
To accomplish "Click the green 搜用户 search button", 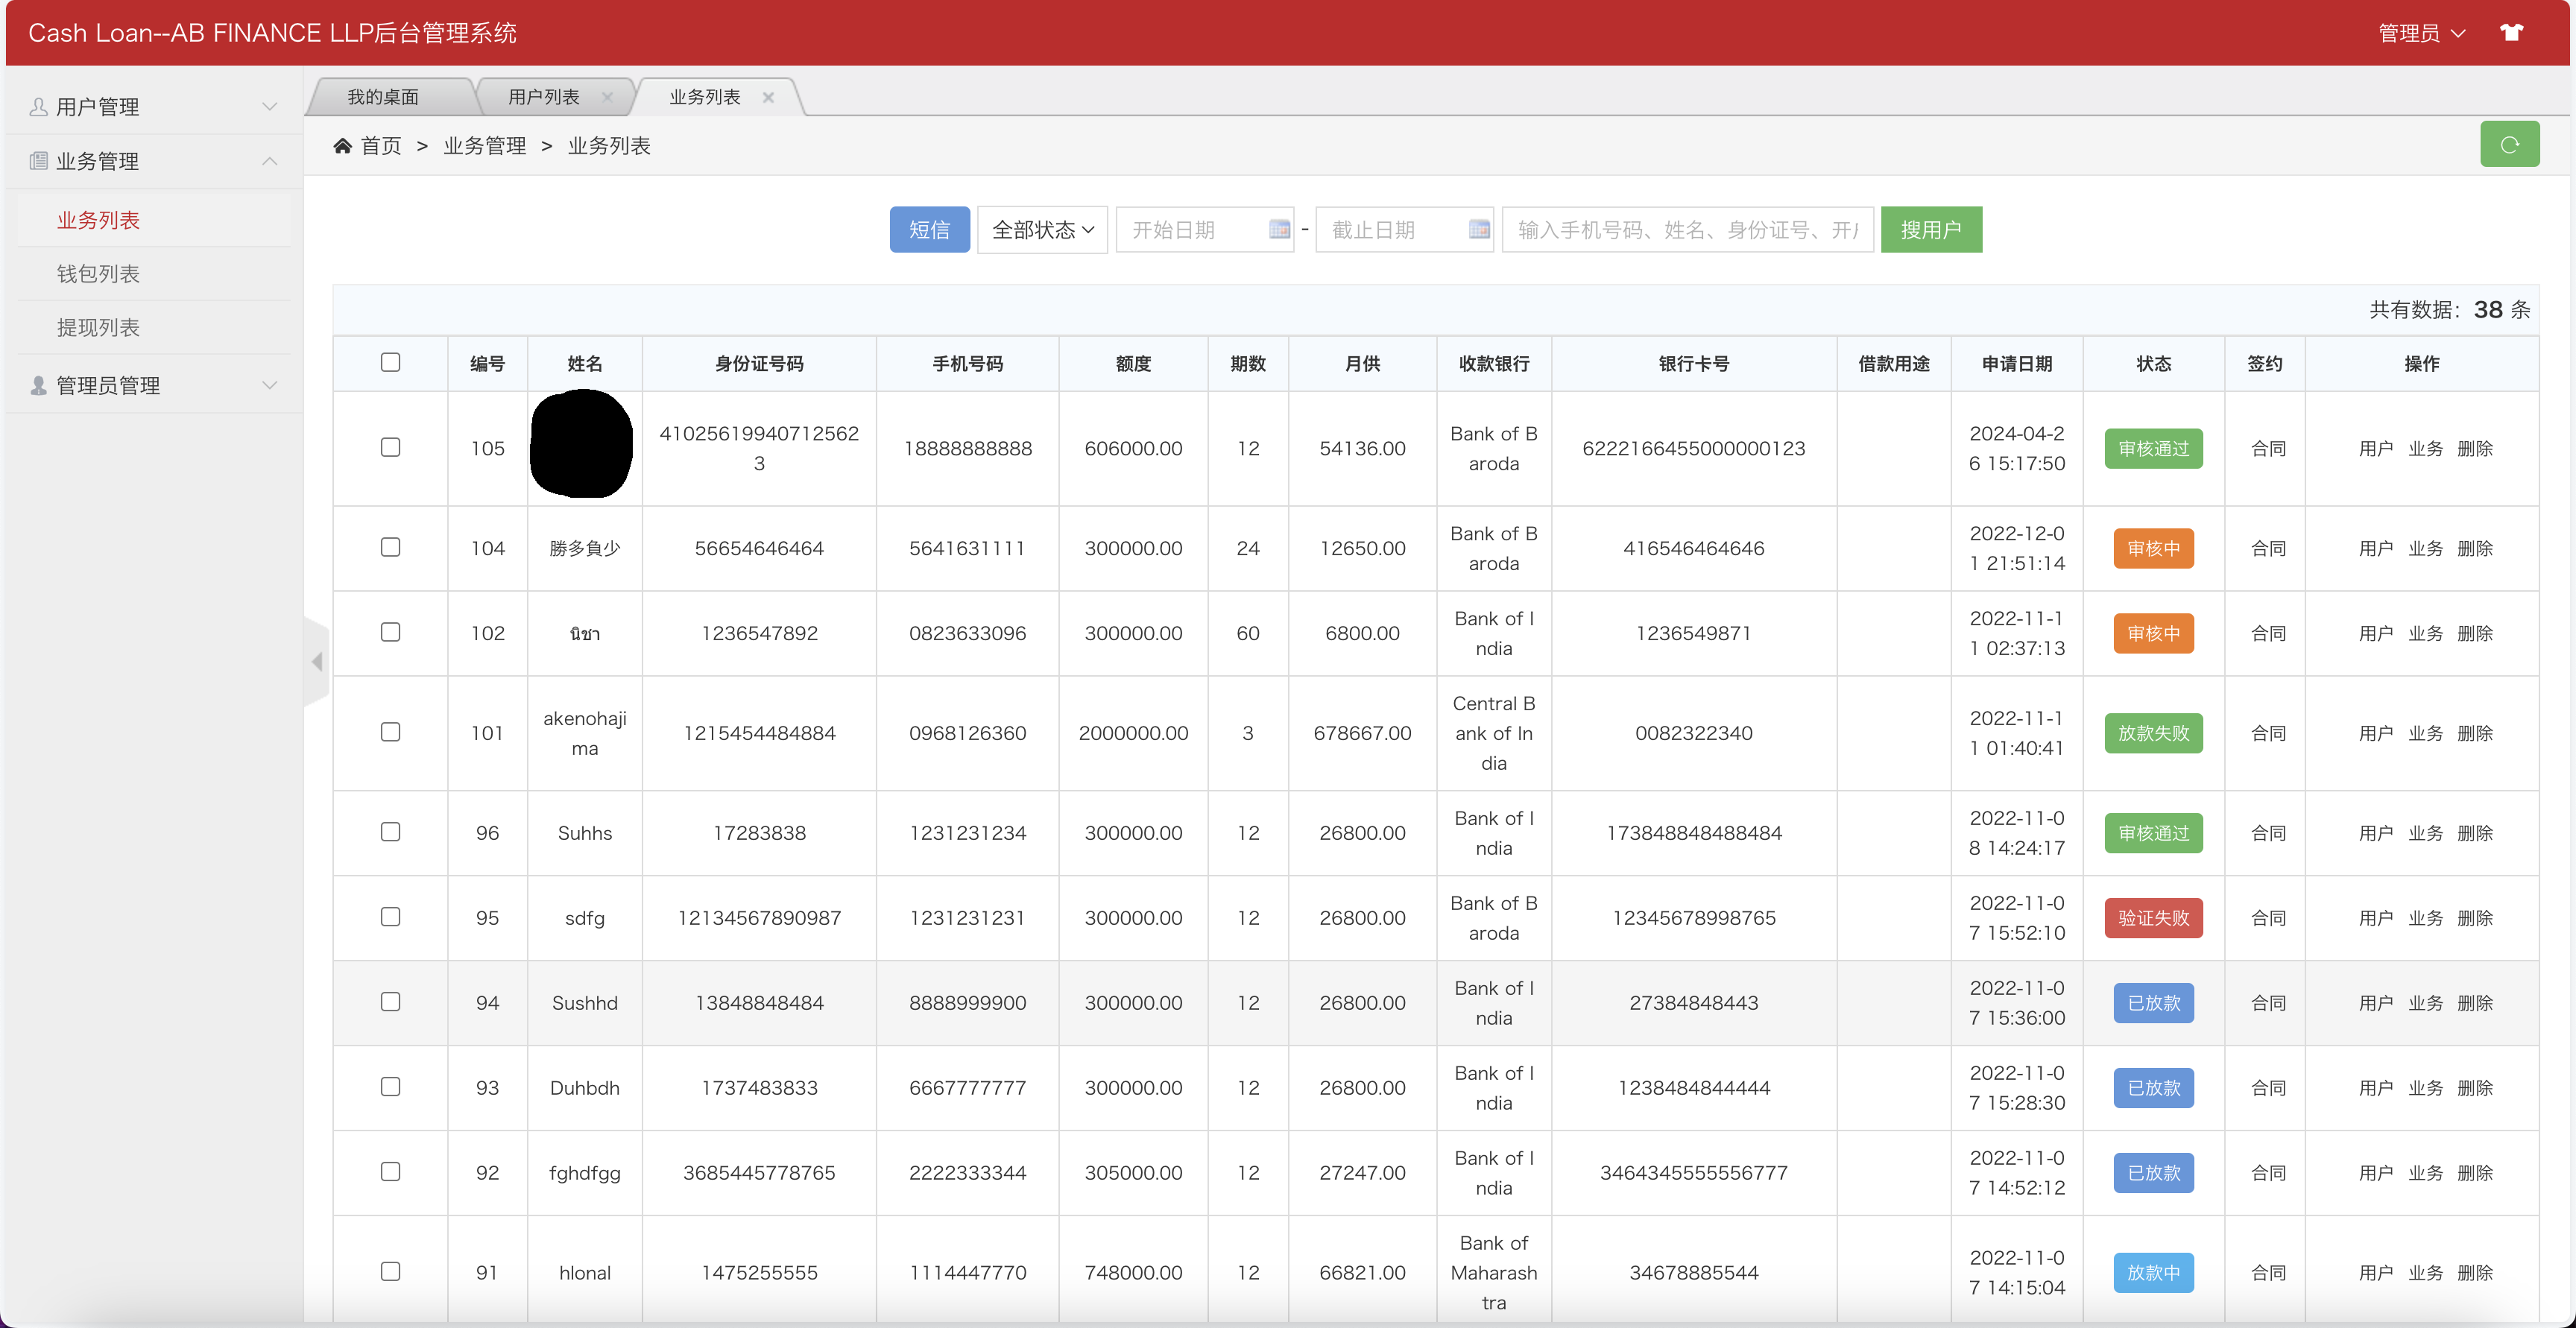I will click(x=1930, y=230).
